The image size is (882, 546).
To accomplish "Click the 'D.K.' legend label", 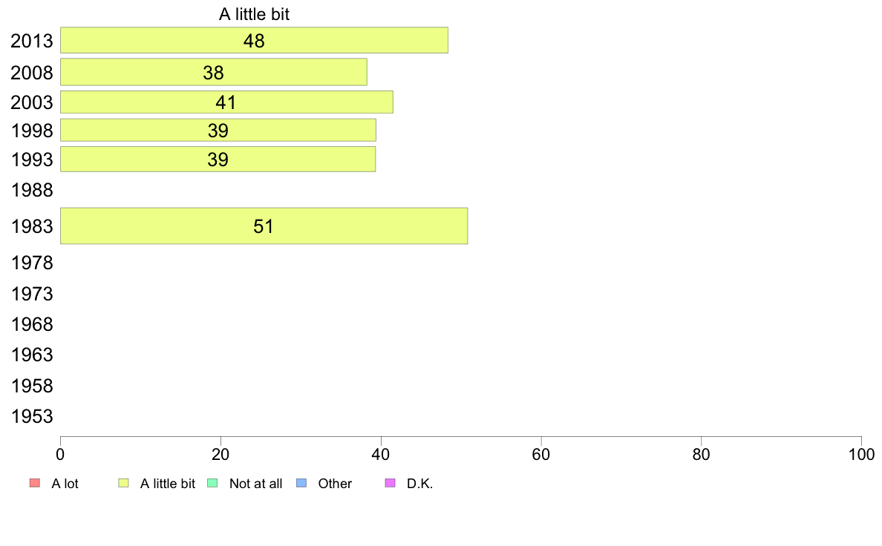I will 420,484.
